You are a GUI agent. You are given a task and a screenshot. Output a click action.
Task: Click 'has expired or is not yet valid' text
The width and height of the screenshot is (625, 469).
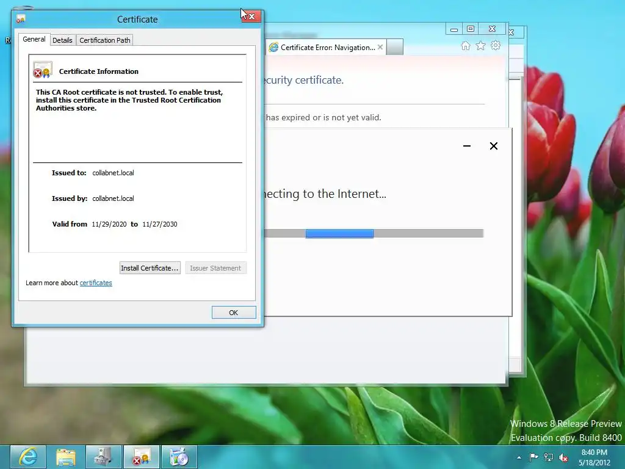click(x=323, y=117)
